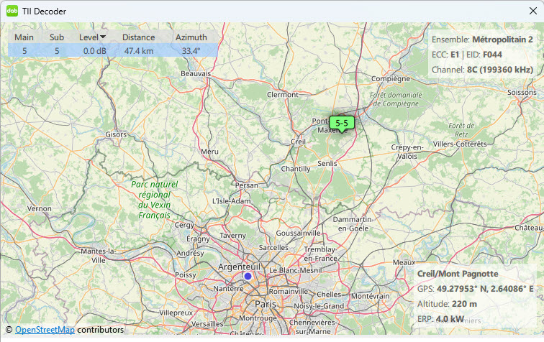Viewport: 544px width, 342px height.
Task: Click the Main column header
Action: tap(24, 37)
